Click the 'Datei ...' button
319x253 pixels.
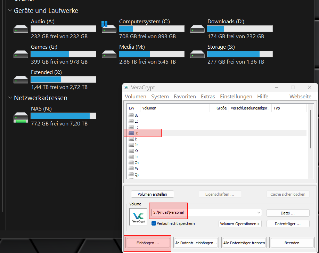[288, 213]
